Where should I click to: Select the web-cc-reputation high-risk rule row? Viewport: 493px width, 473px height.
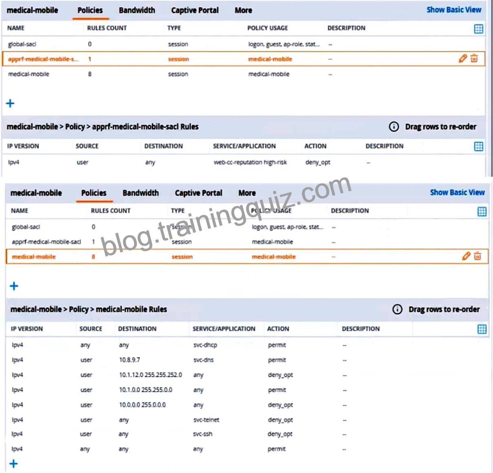click(244, 162)
